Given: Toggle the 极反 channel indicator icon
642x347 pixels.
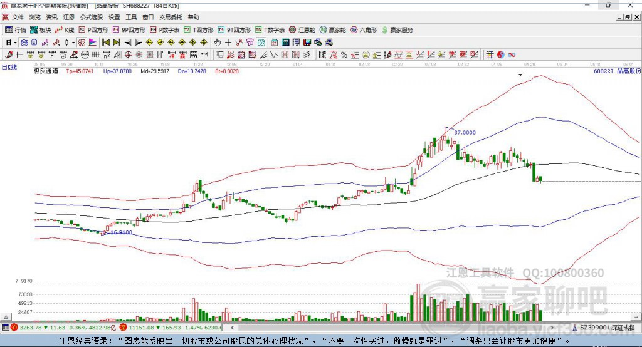Looking at the screenshot, I should [x=82, y=43].
